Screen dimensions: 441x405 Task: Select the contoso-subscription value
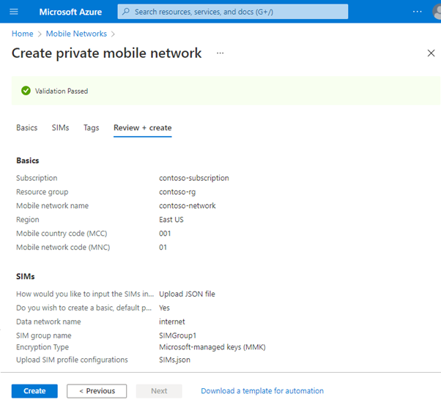pyautogui.click(x=194, y=178)
